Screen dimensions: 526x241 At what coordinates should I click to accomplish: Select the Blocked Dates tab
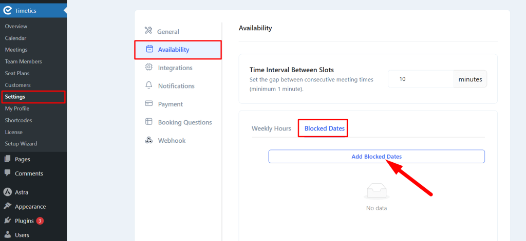click(325, 128)
